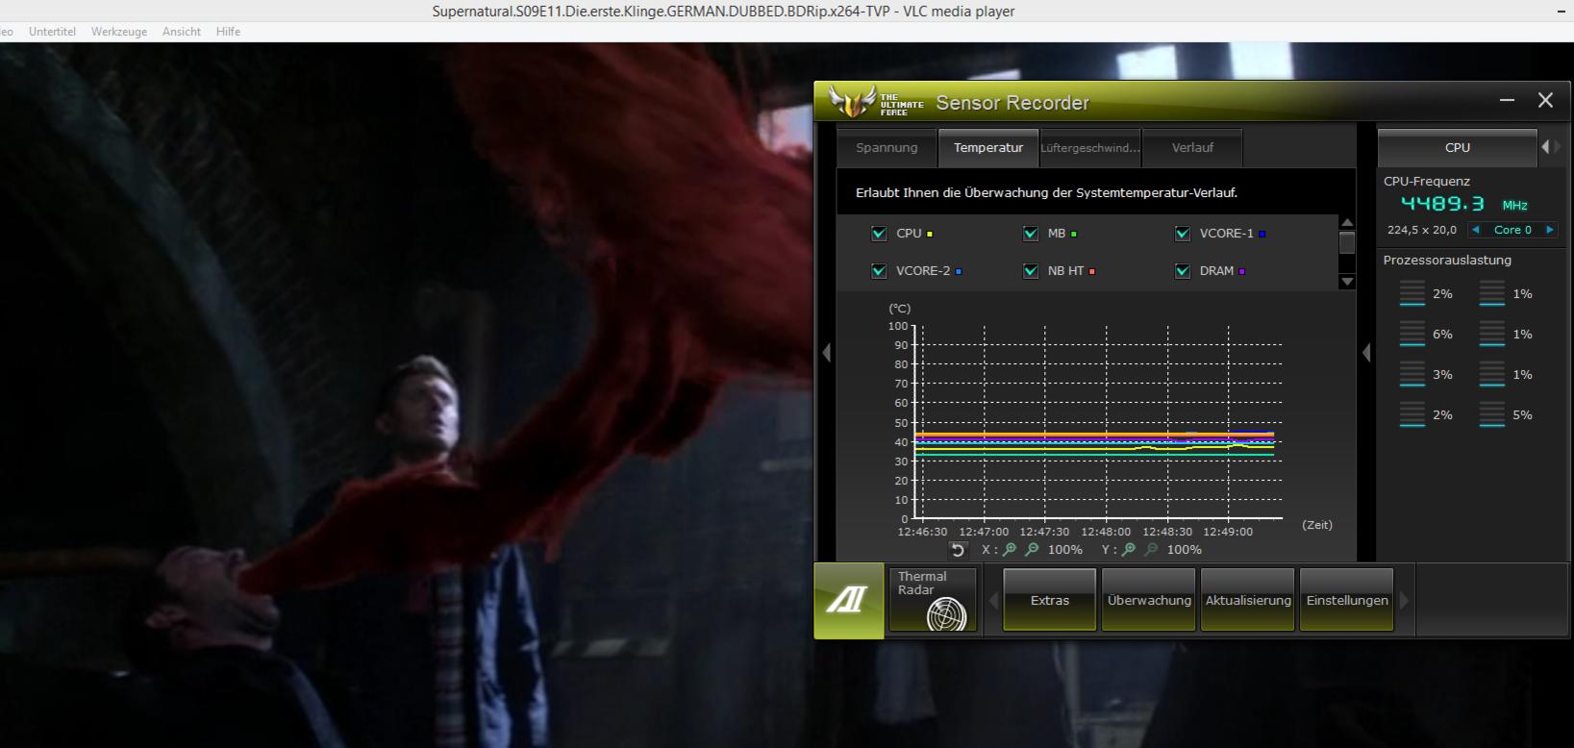Click the green MB color swatch
The width and height of the screenshot is (1574, 748).
tap(1074, 235)
